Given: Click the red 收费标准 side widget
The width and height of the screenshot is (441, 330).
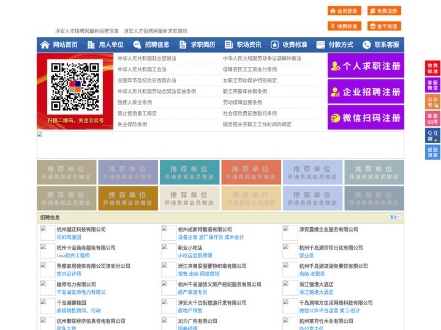Looking at the screenshot, I should tap(432, 68).
